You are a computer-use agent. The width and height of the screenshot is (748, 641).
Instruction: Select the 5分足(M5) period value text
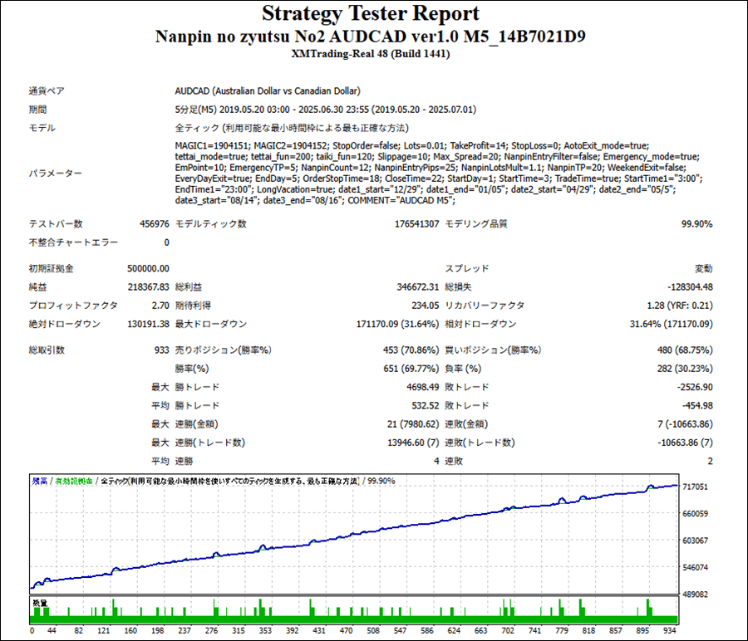pos(325,110)
